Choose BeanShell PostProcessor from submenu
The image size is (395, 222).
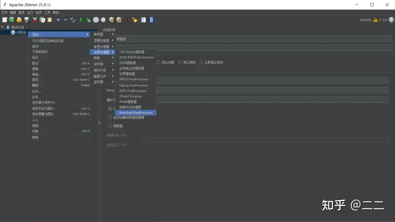136,112
